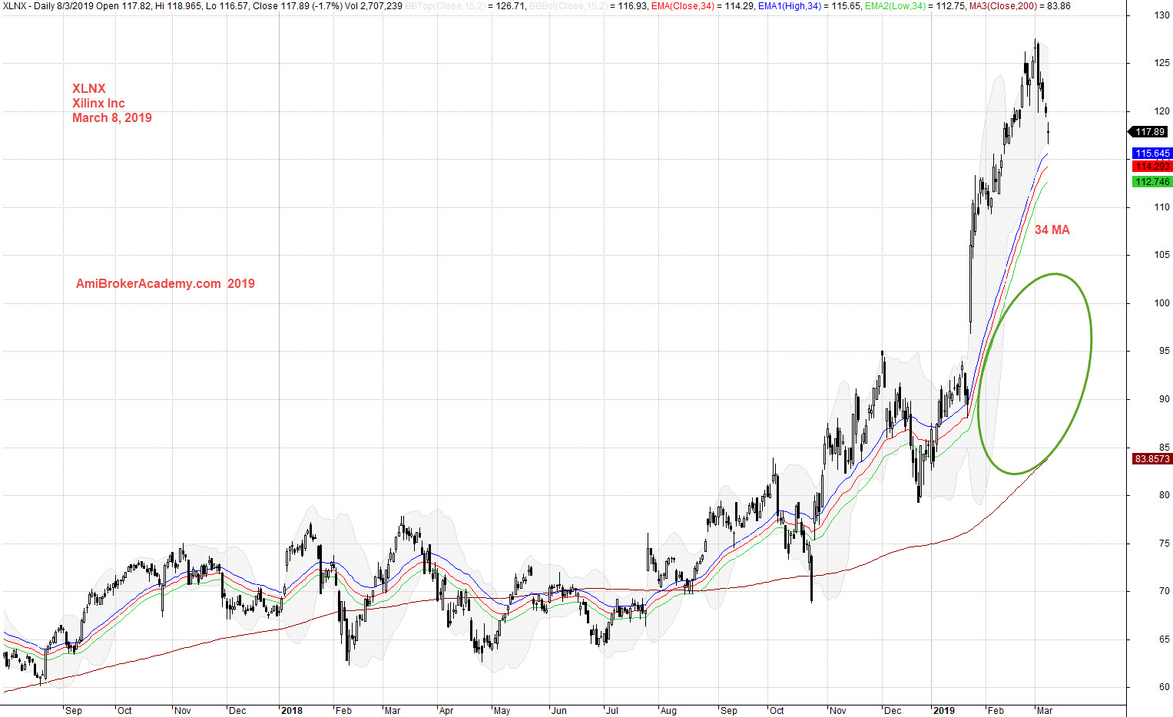Click the Jun month axis label
This screenshot has width=1173, height=717.
pyautogui.click(x=559, y=711)
